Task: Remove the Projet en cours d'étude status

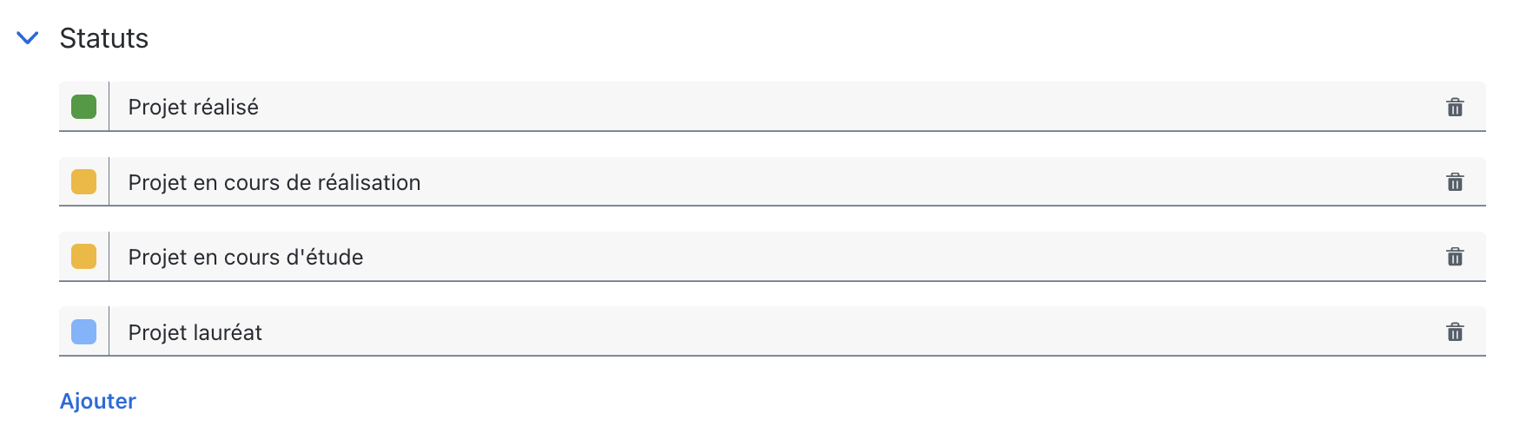Action: point(1455,257)
